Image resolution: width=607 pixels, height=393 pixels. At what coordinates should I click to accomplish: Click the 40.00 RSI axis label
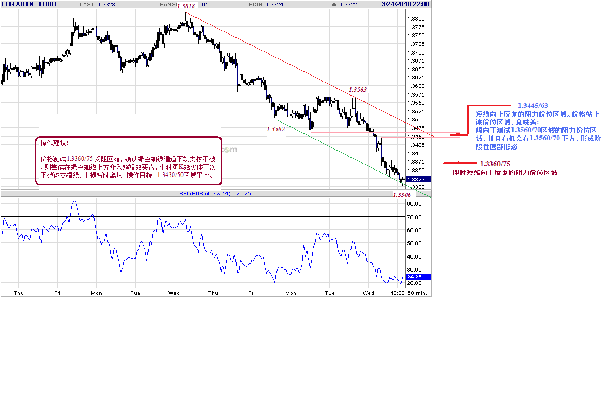point(414,257)
